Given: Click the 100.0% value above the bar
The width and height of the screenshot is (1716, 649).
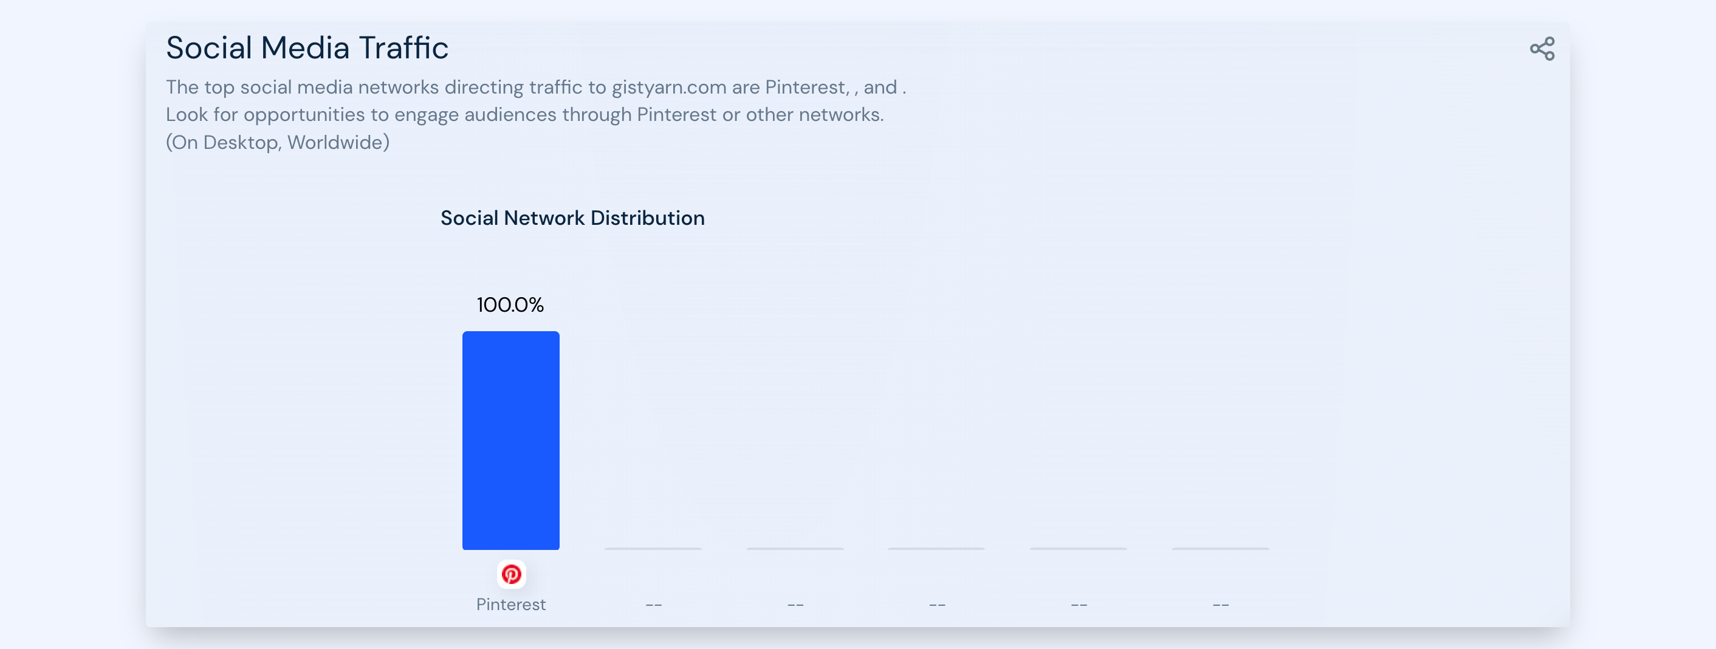Looking at the screenshot, I should 510,304.
